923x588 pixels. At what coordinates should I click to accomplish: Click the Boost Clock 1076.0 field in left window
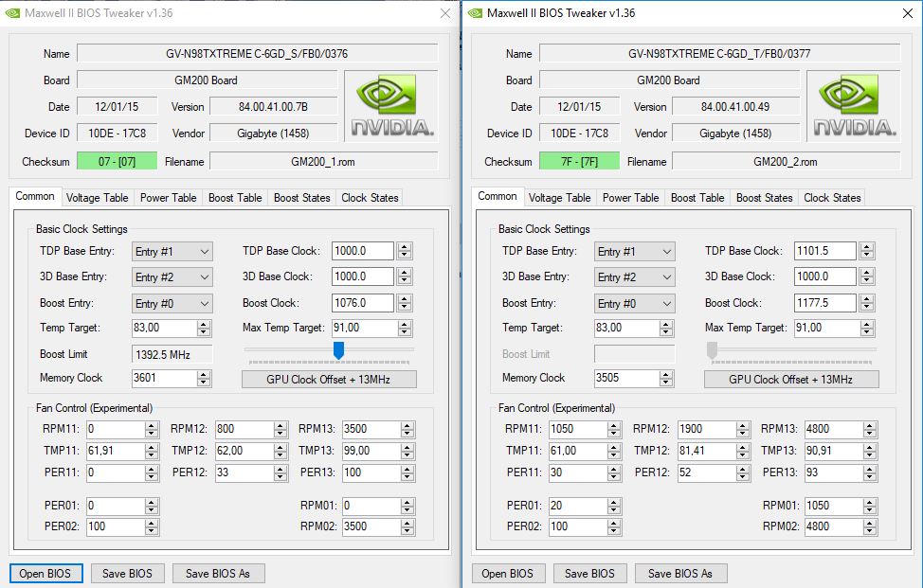pos(363,303)
